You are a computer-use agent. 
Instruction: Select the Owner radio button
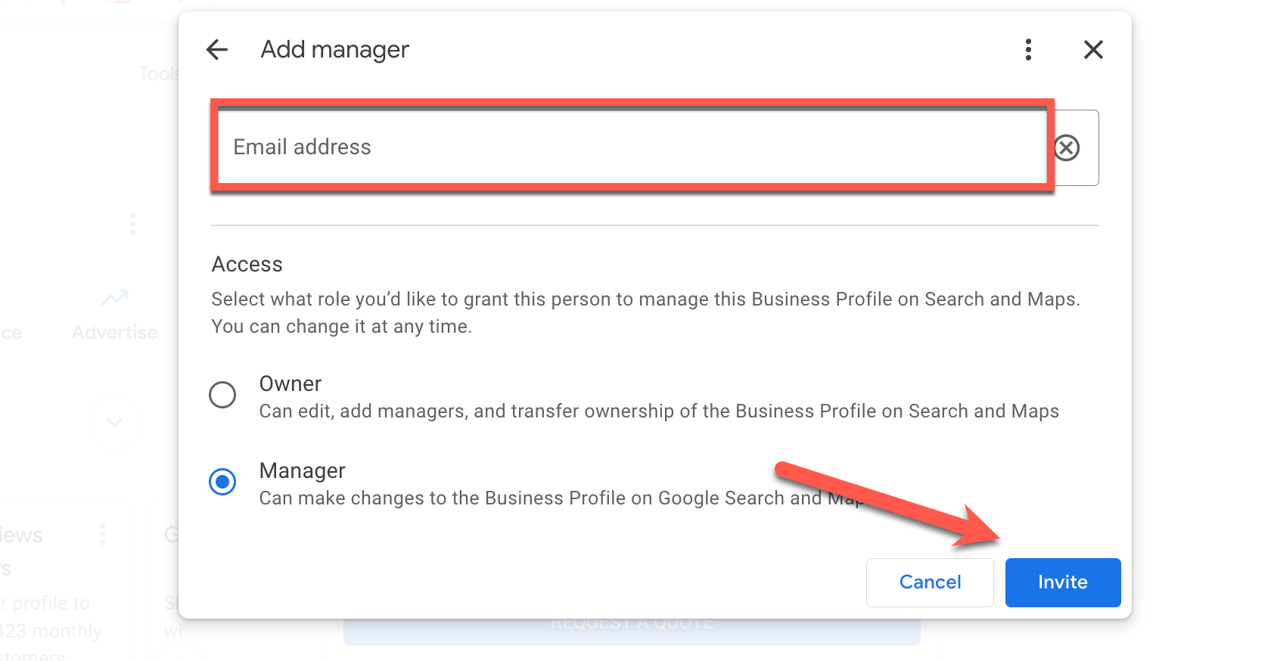click(x=222, y=395)
